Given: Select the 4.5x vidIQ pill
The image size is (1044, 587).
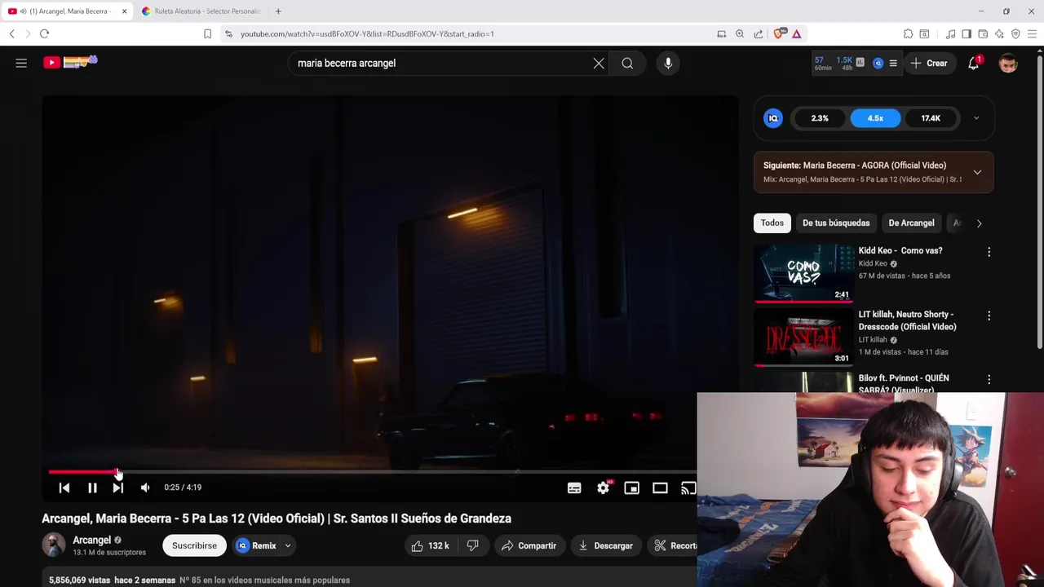Looking at the screenshot, I should [x=875, y=118].
